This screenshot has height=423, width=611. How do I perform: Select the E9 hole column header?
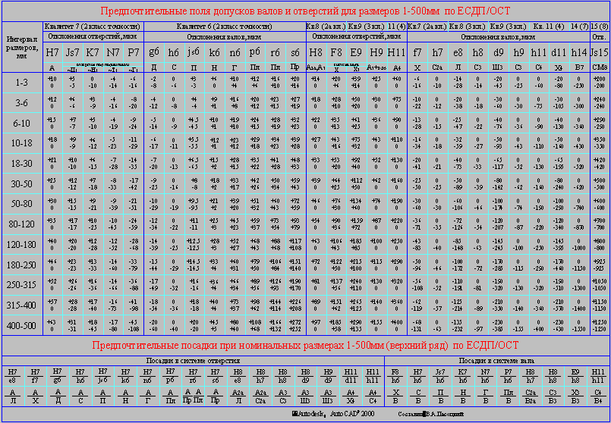356,52
